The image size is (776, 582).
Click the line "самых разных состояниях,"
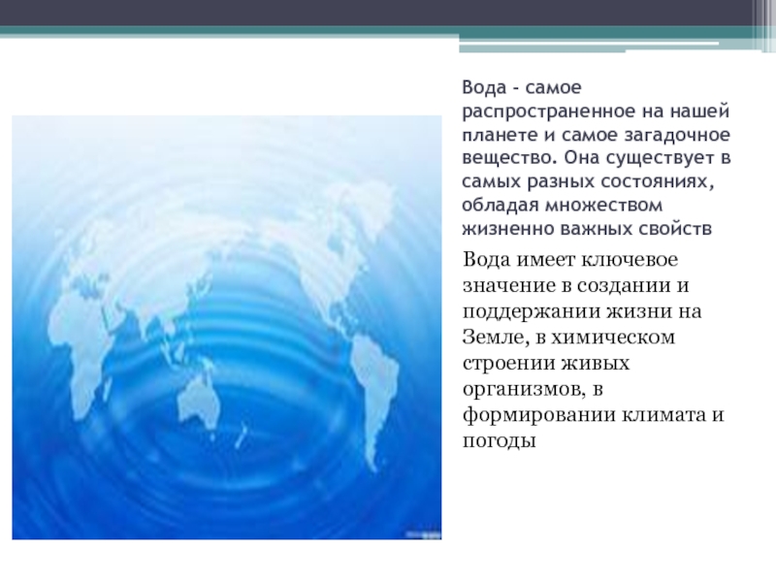click(x=589, y=181)
